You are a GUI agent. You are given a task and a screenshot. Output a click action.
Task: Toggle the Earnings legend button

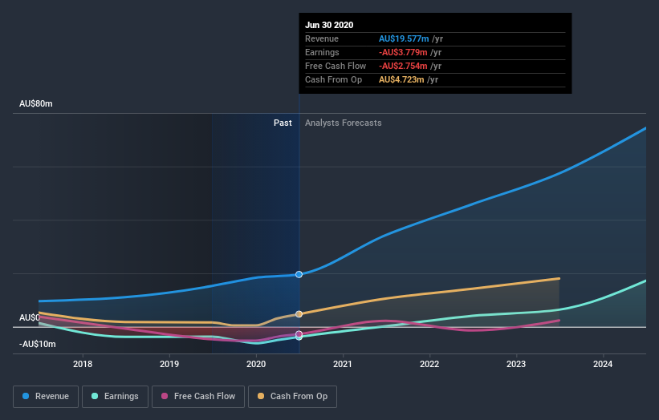[115, 397]
